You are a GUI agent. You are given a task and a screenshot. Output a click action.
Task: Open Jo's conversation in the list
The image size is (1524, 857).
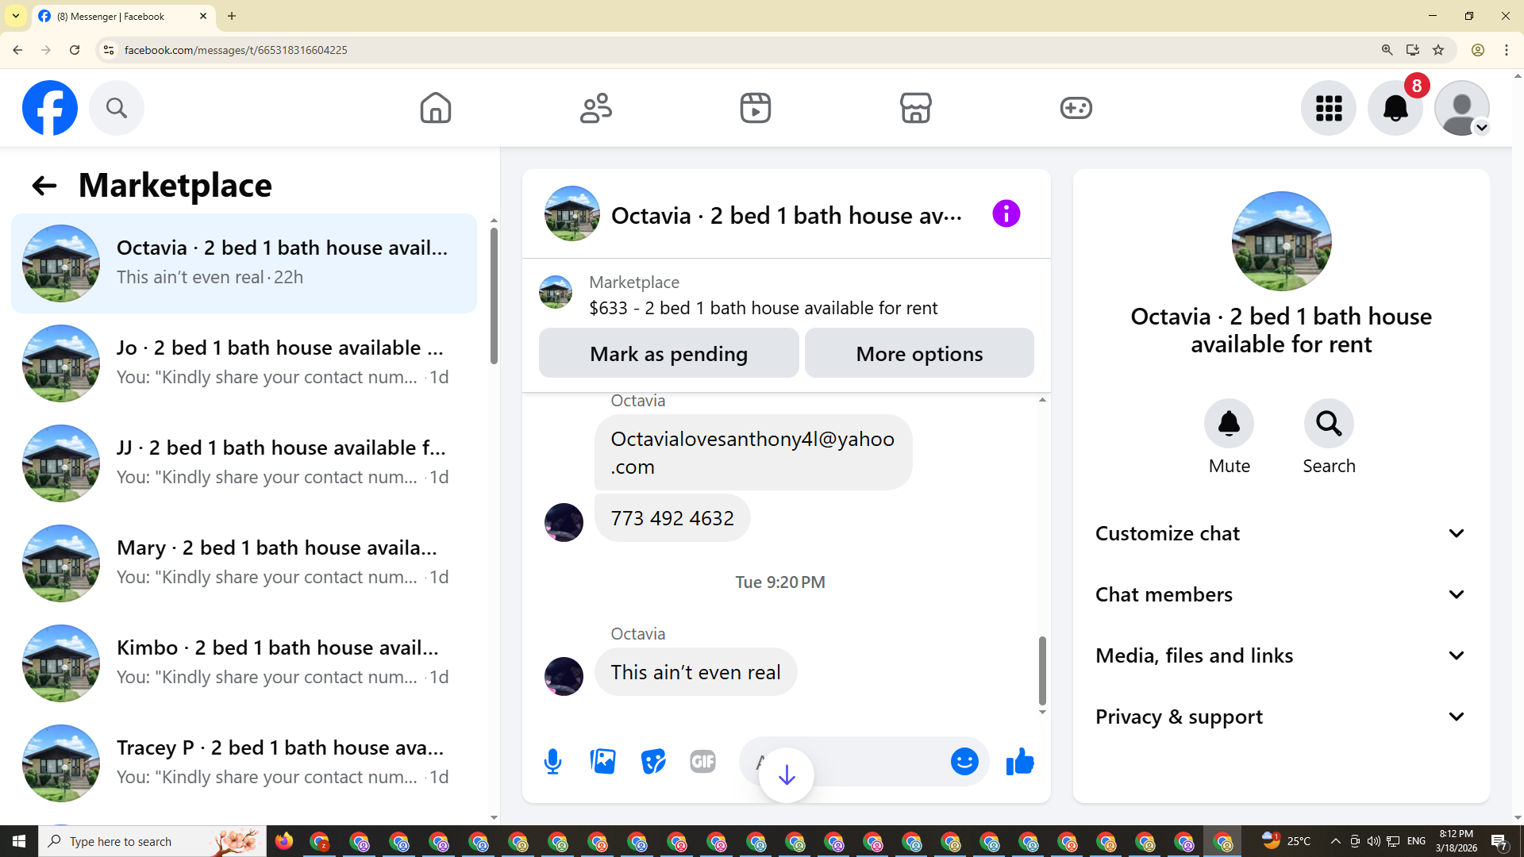point(244,363)
